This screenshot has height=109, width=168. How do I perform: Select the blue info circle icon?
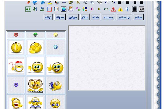(x=127, y=9)
